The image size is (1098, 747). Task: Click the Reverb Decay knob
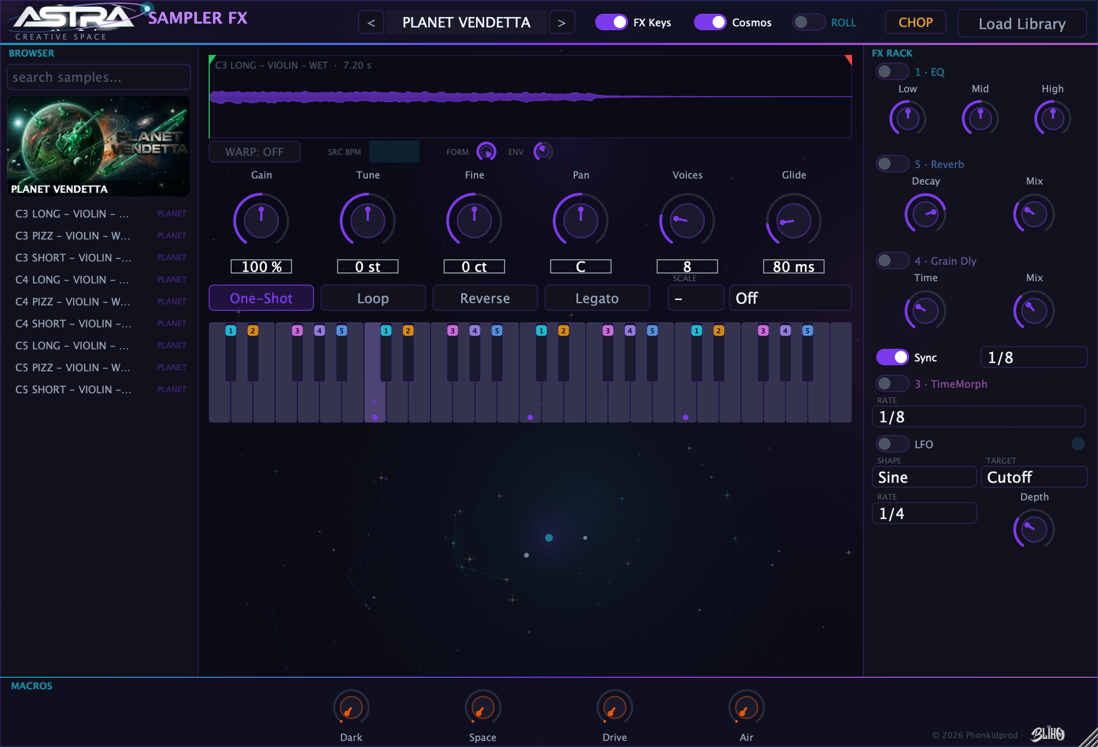pyautogui.click(x=926, y=214)
